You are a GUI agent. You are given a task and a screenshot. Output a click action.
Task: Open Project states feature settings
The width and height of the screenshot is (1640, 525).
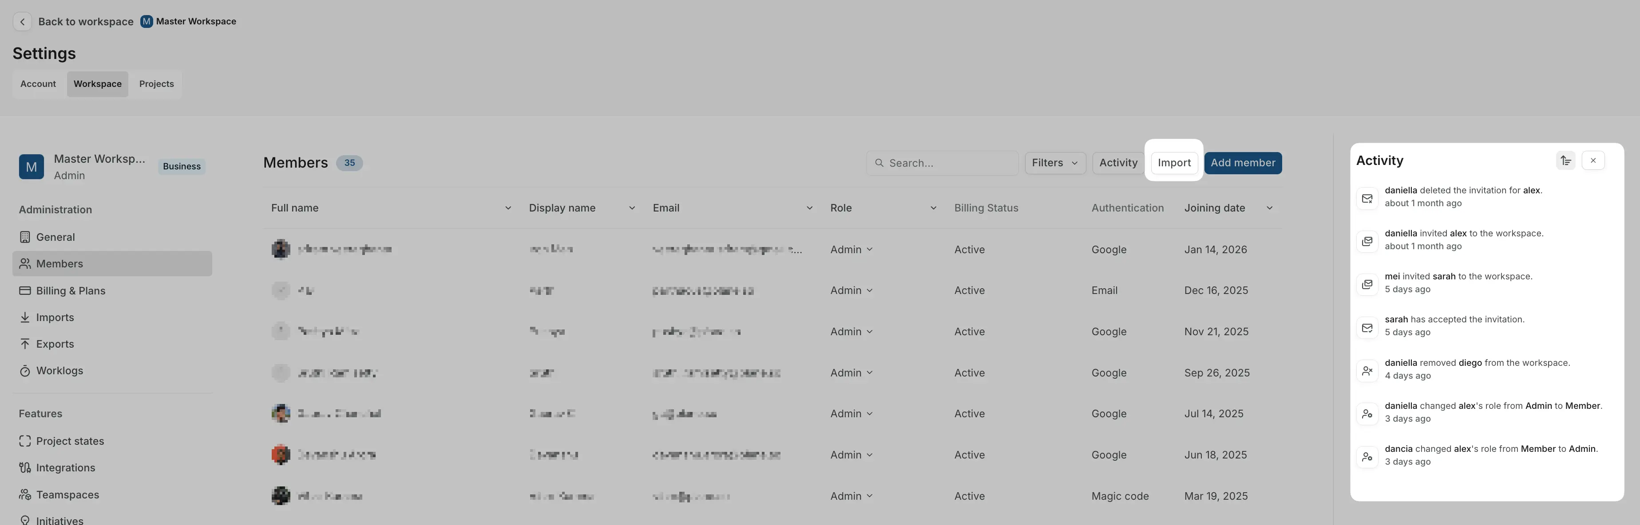(70, 441)
